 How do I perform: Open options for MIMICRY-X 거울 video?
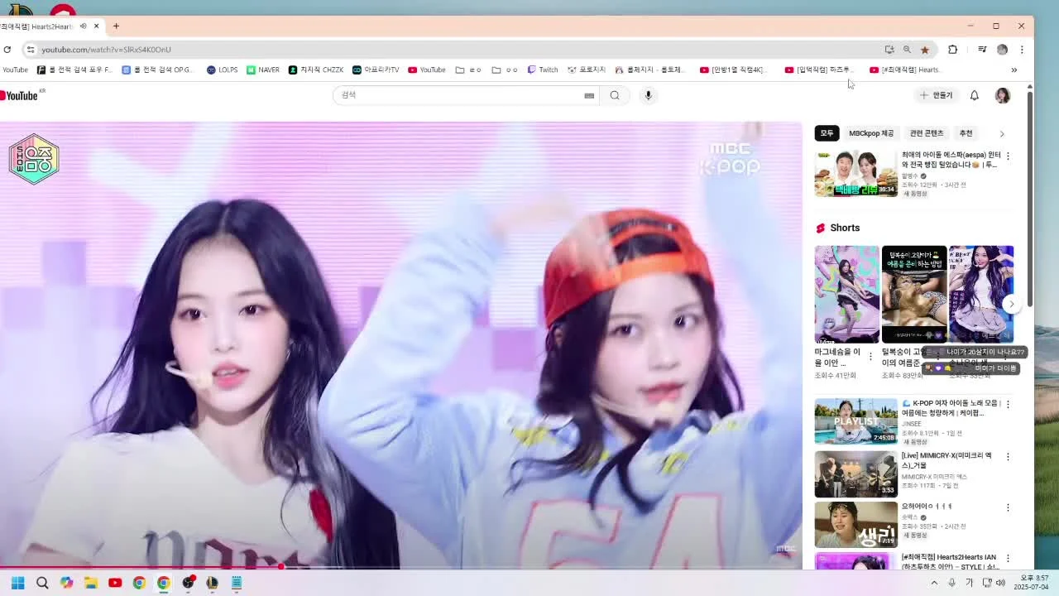[x=1008, y=456]
